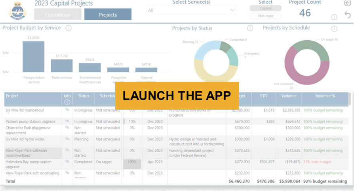Click the LAUNCH THE APP button
This screenshot has width=354, height=191.
[177, 95]
